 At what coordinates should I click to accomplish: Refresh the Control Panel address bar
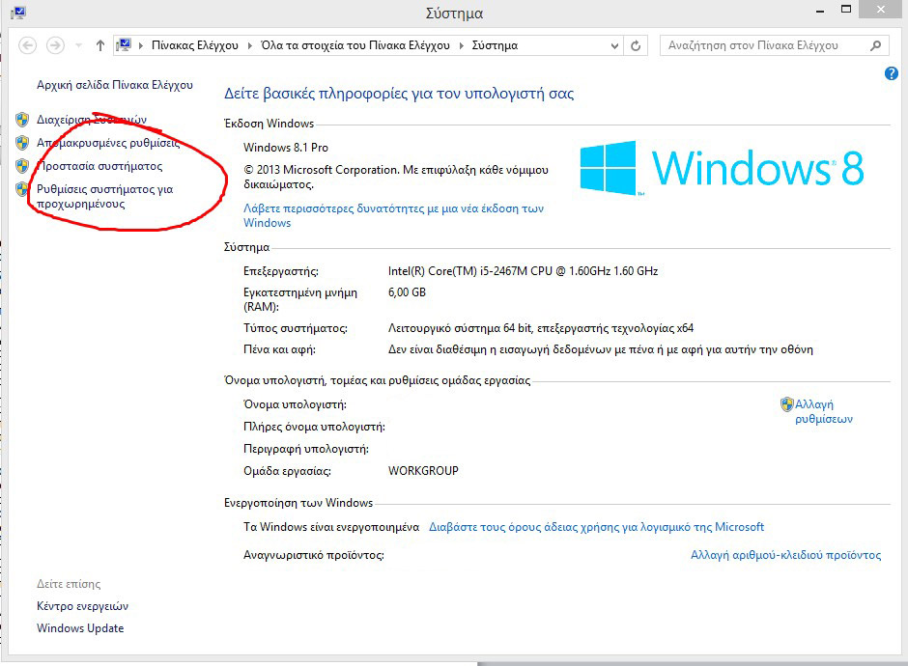636,45
